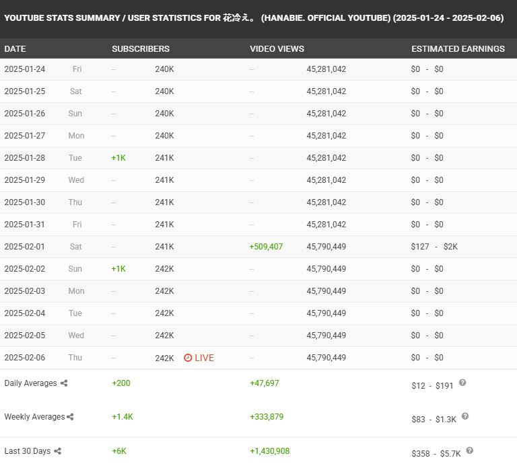Click share icon next to Last 30 Days

[58, 451]
